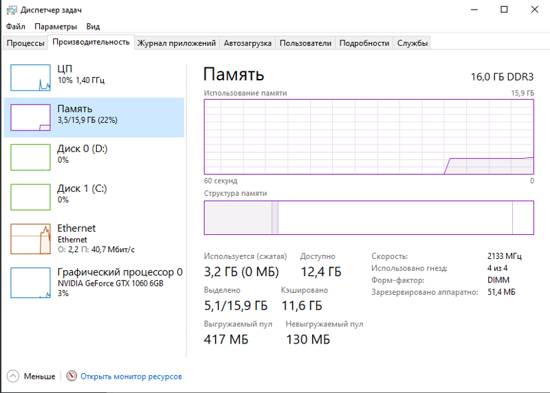
Task: Click the resource monitor icon at bottom
Action: click(71, 376)
